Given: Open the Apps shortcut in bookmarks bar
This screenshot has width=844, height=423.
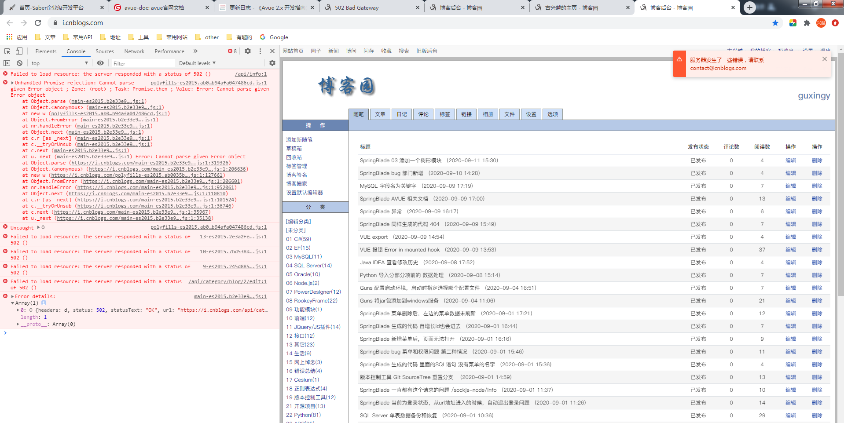Looking at the screenshot, I should (17, 37).
